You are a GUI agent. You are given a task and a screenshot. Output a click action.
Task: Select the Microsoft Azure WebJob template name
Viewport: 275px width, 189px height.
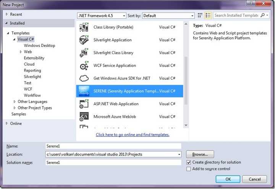115,117
